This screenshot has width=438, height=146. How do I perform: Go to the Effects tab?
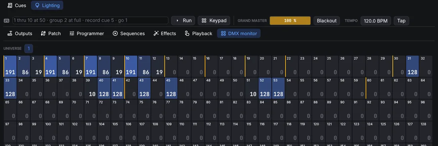(165, 33)
